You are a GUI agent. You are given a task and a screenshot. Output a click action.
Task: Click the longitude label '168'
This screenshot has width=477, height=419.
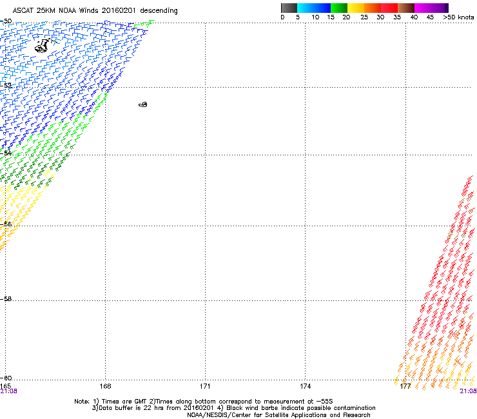click(105, 386)
